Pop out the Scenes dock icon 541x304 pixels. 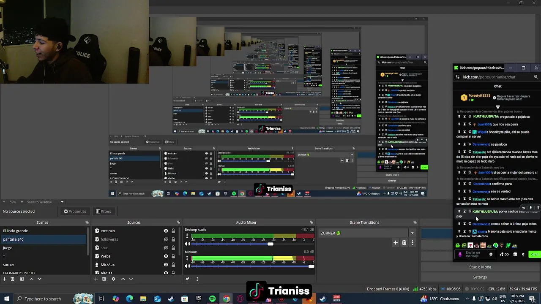pos(87,223)
